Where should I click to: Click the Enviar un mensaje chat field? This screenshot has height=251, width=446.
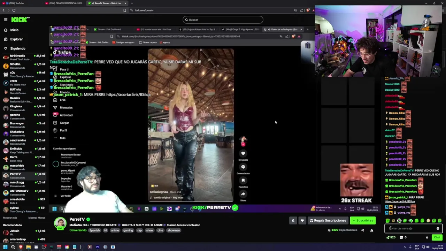pos(413,228)
